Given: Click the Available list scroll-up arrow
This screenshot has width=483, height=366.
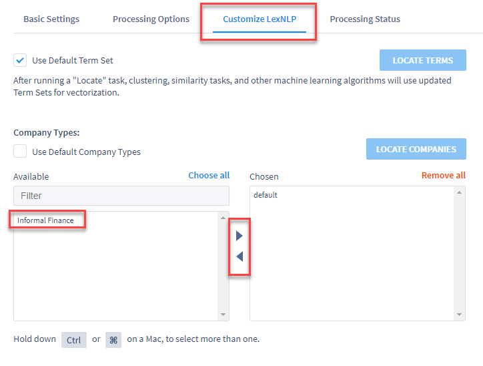Looking at the screenshot, I should click(x=223, y=218).
